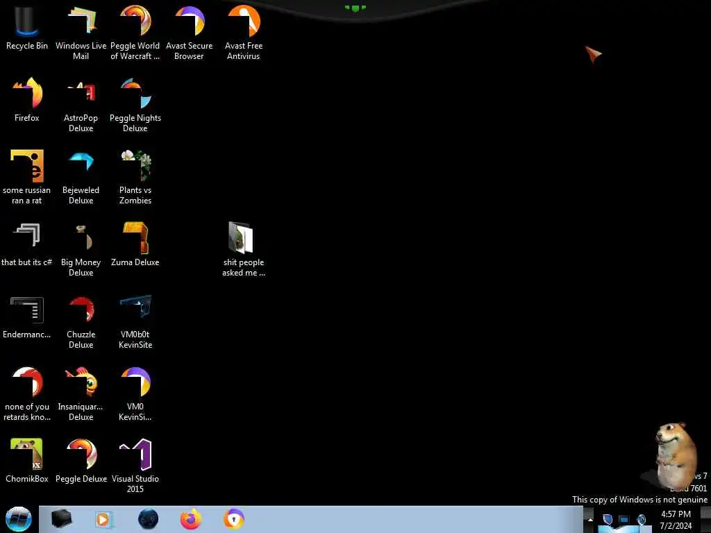The height and width of the screenshot is (533, 711).
Task: Select the Insaniquar... Deluxe fish icon
Action: click(x=81, y=394)
